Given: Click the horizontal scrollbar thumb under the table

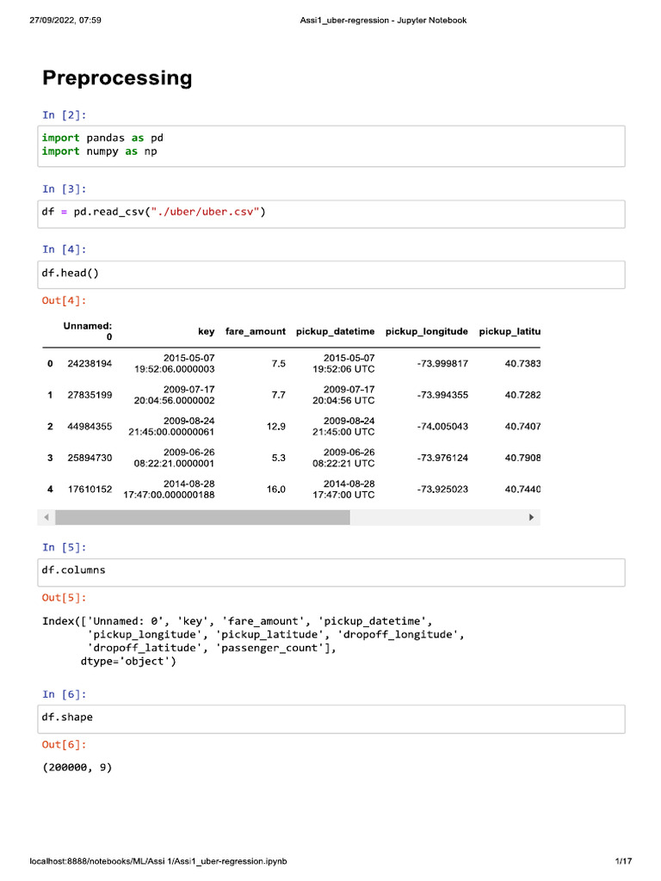Looking at the screenshot, I should 202,517.
